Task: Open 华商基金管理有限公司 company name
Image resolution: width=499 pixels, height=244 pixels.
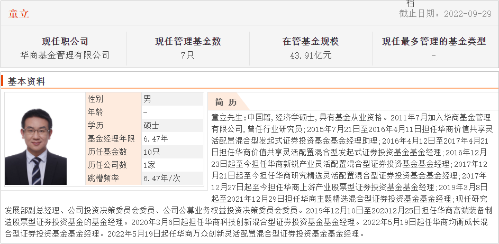Action: [65, 55]
